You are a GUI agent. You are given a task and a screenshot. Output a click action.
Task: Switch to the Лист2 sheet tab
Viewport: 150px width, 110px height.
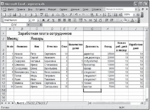(x=31, y=103)
